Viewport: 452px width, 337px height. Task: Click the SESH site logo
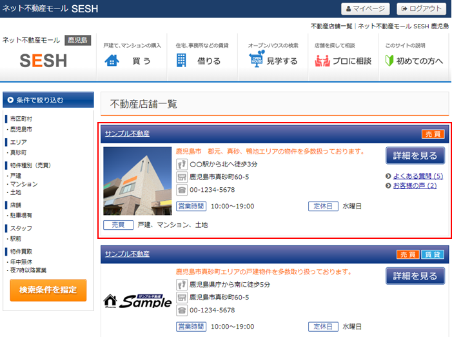43,60
